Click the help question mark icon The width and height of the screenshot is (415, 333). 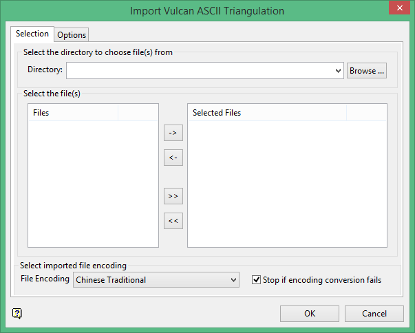(x=17, y=314)
